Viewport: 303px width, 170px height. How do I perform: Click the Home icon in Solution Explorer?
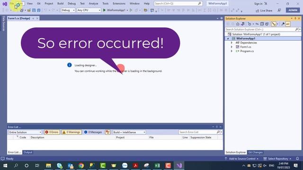click(x=238, y=24)
